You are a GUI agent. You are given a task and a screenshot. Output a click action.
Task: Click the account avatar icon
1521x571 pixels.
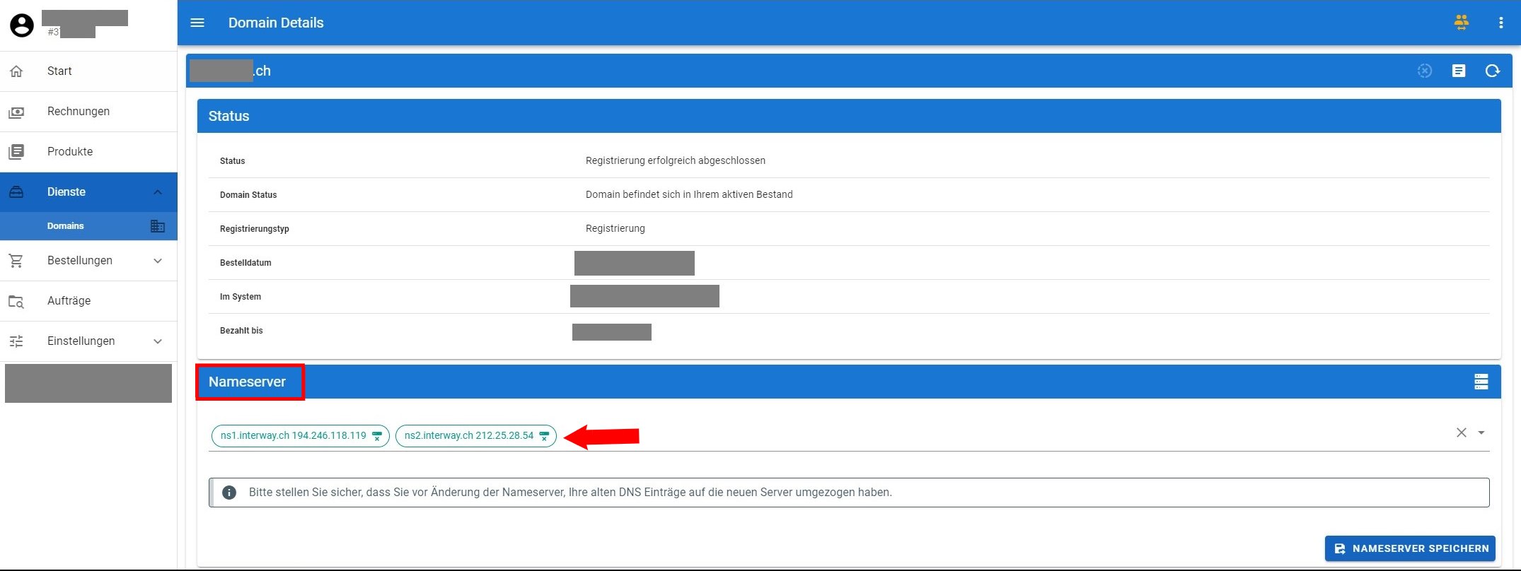pos(22,25)
